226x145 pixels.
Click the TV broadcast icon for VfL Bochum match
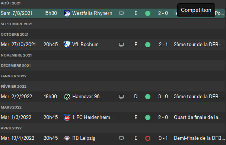[x=121, y=45]
